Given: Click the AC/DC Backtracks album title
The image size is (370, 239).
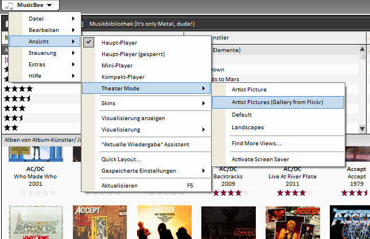Looking at the screenshot, I should tap(228, 177).
